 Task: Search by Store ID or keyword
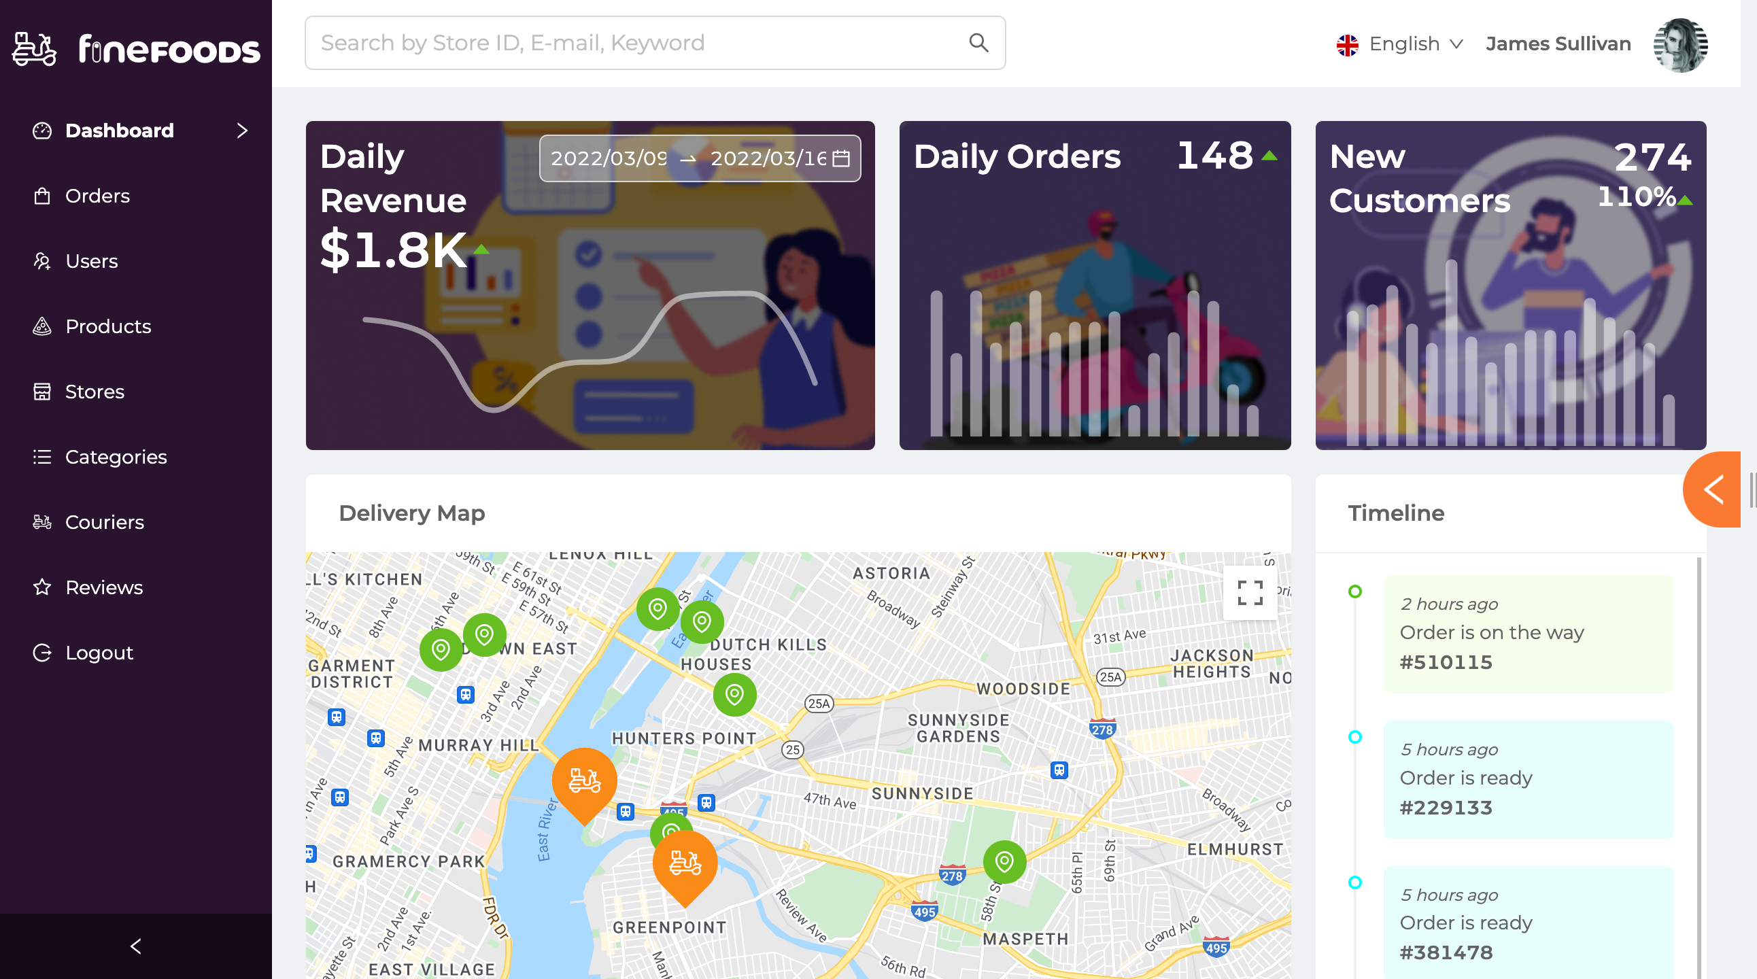[656, 44]
